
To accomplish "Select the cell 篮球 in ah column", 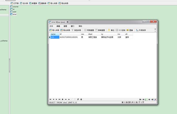I will pos(129,37).
